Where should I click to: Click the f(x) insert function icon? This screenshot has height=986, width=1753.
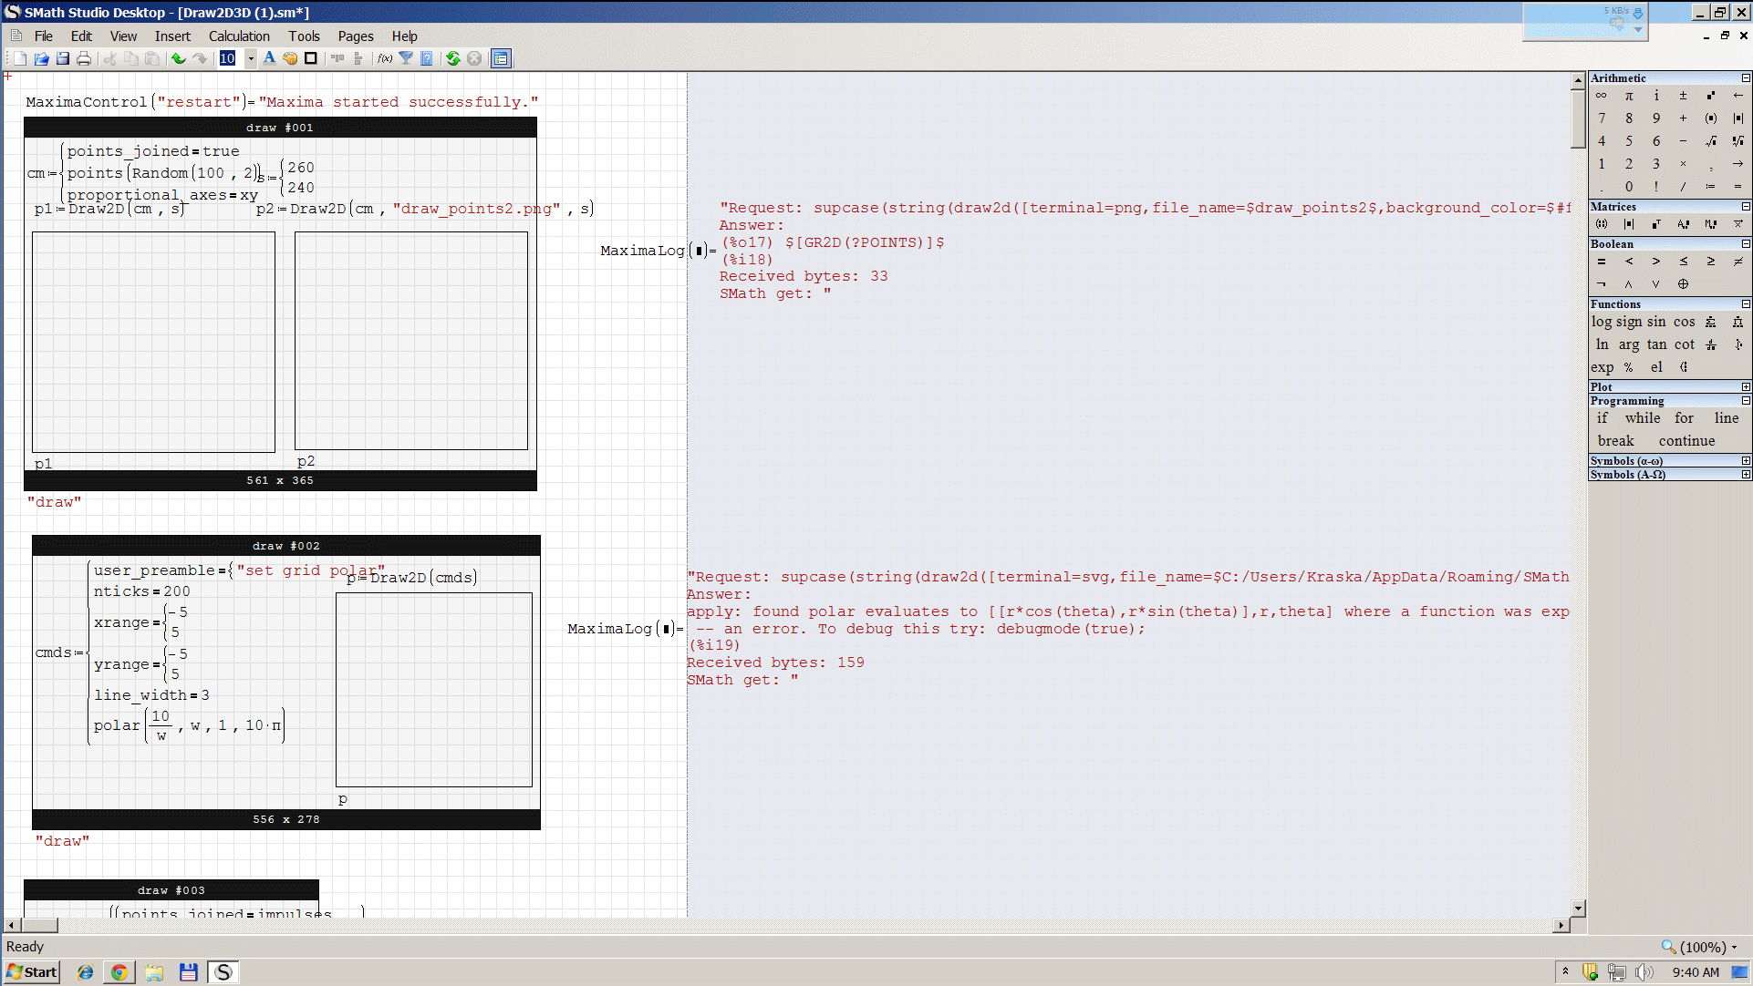(385, 59)
